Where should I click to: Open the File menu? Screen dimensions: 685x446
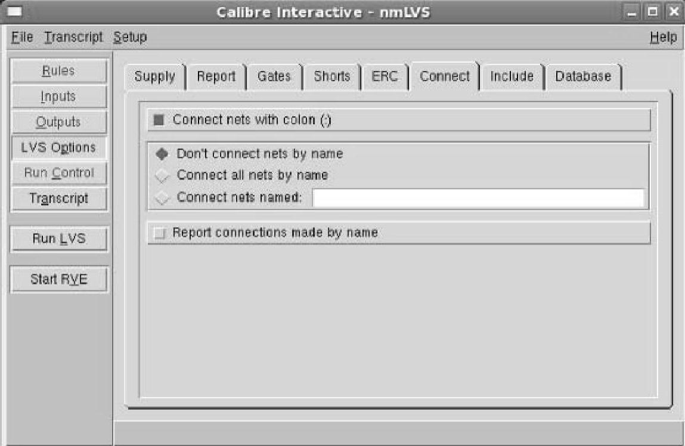(x=22, y=37)
